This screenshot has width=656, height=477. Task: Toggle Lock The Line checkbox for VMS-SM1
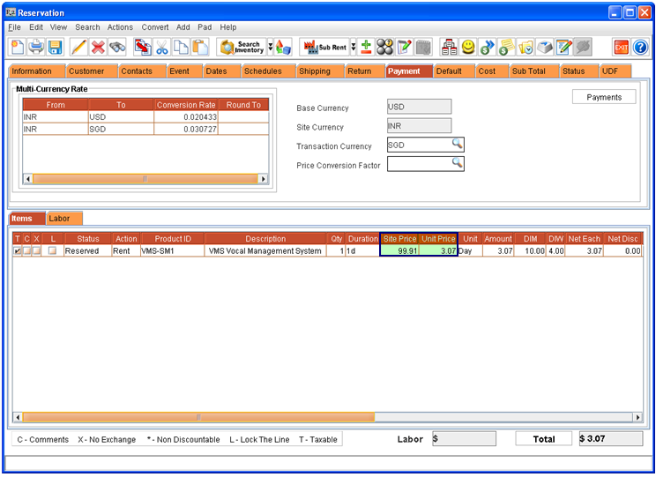click(x=52, y=250)
